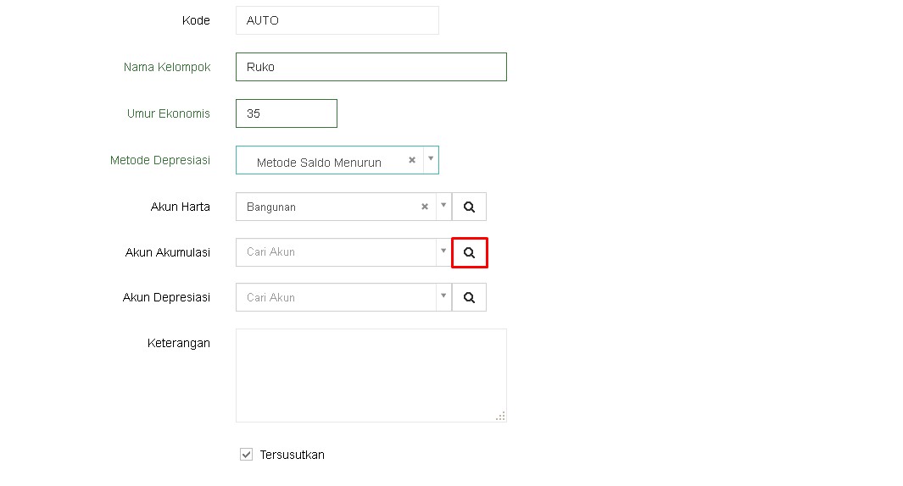Click the Tersusutkan label text
Image resolution: width=903 pixels, height=486 pixels.
[x=292, y=455]
